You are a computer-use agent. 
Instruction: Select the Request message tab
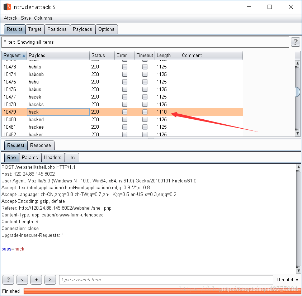[x=15, y=145]
